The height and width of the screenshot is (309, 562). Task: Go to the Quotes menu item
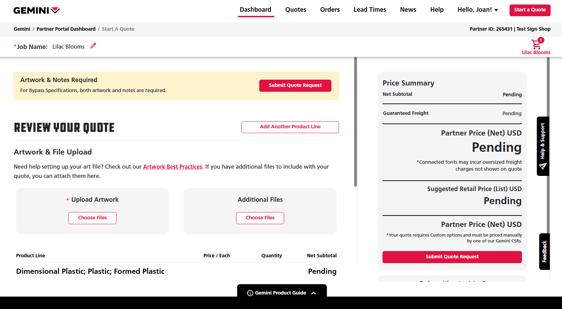click(295, 10)
